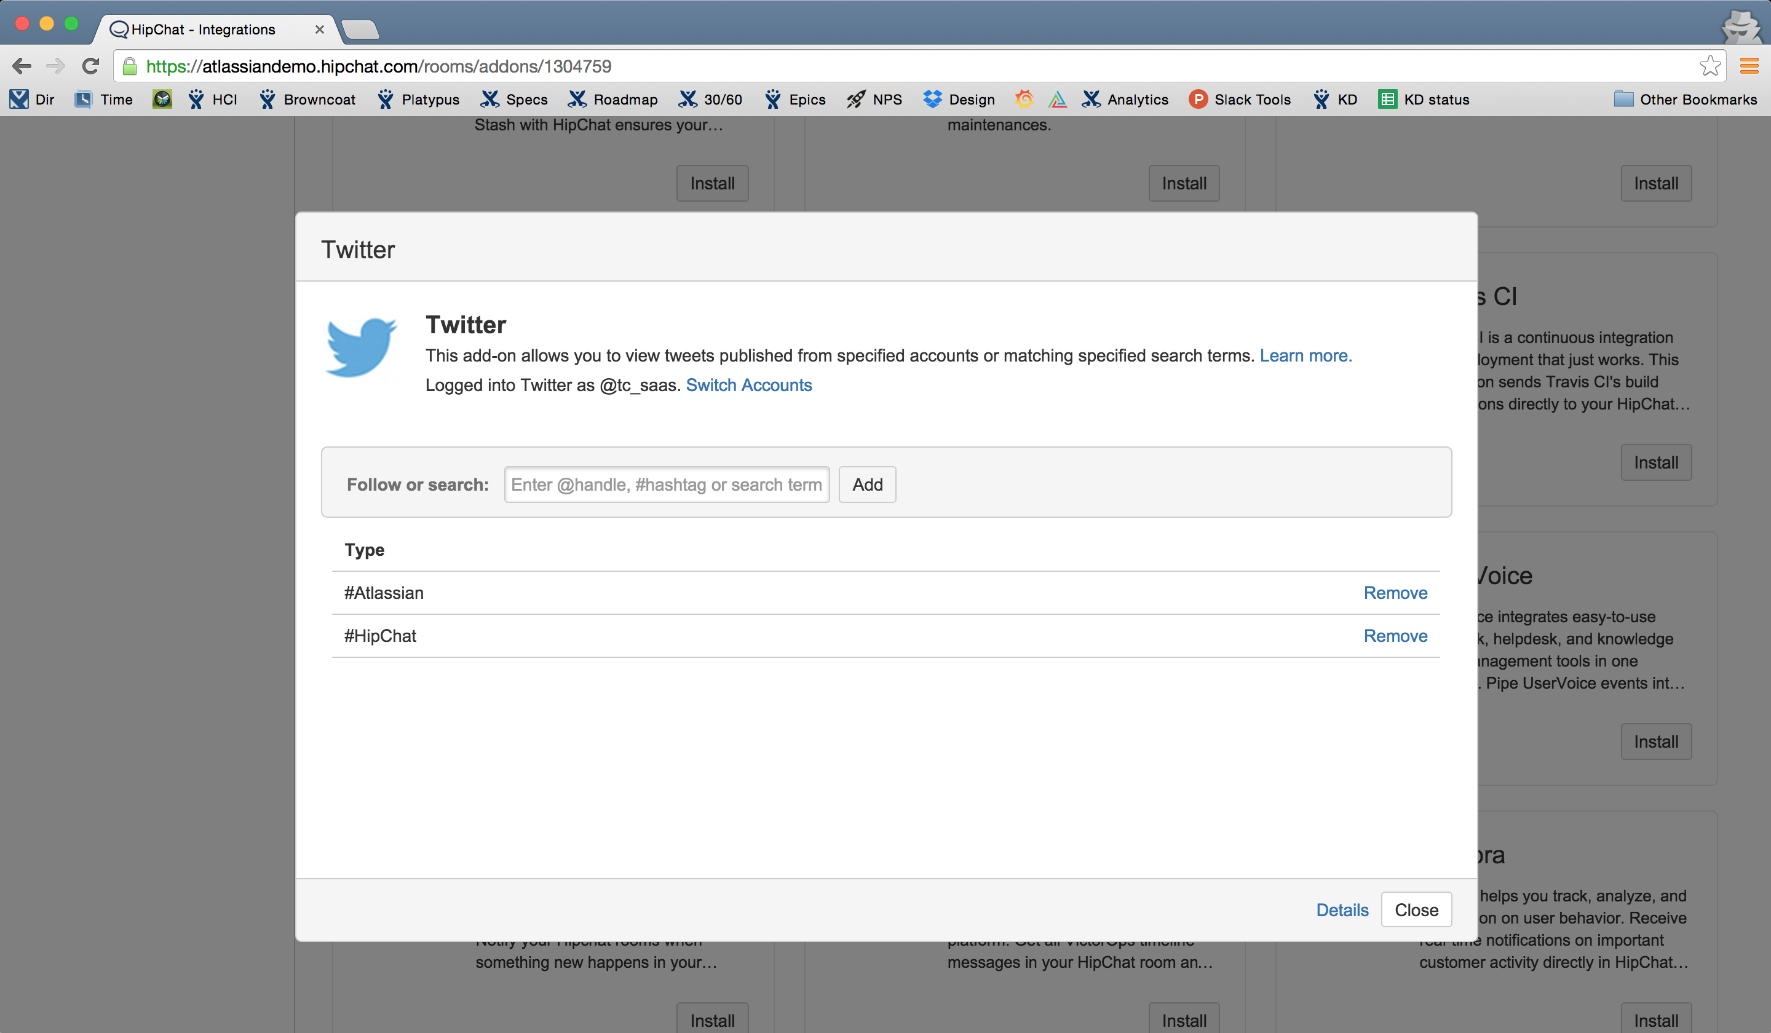Open a new browser tab
This screenshot has width=1771, height=1033.
click(360, 30)
